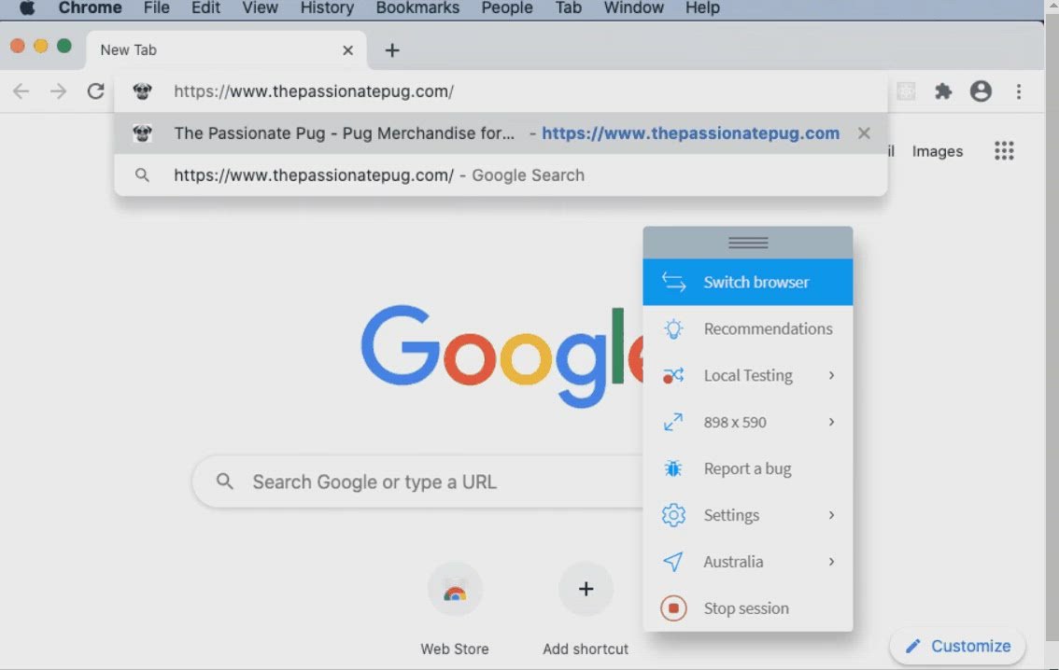Open the Google apps grid

pyautogui.click(x=1004, y=150)
